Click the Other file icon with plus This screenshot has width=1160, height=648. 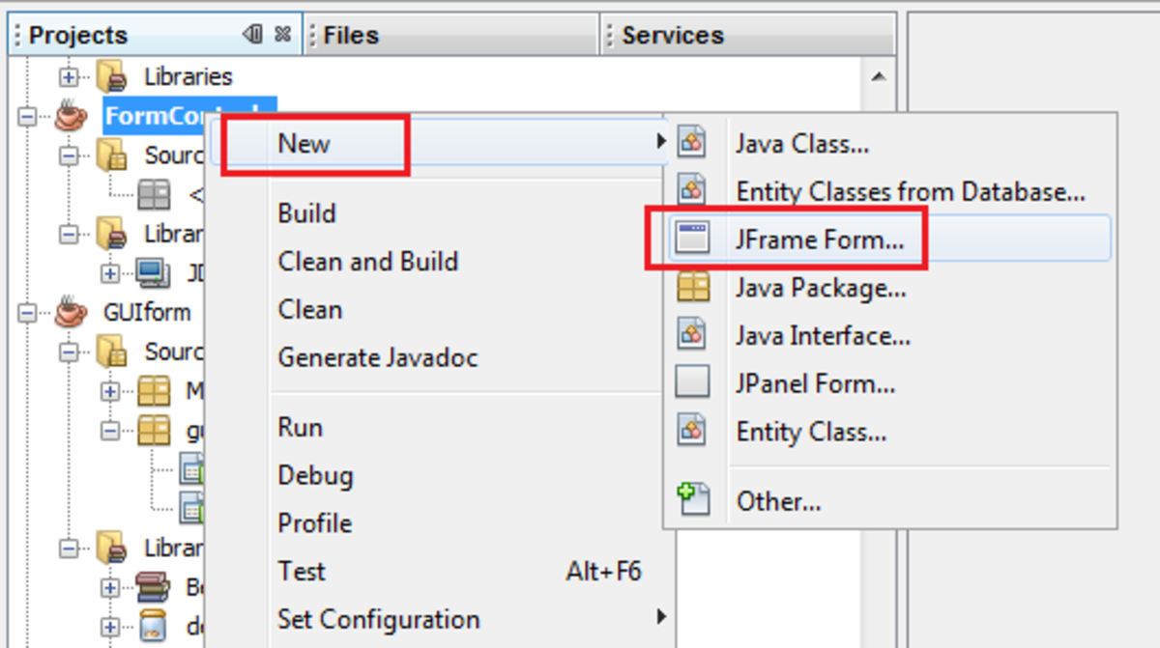692,500
